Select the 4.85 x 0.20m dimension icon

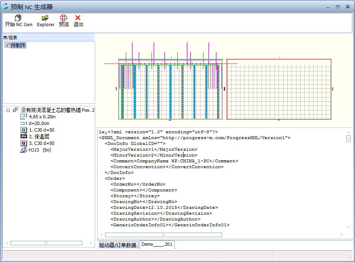point(24,116)
